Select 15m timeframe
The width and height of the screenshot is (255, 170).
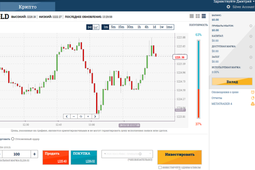(121, 27)
